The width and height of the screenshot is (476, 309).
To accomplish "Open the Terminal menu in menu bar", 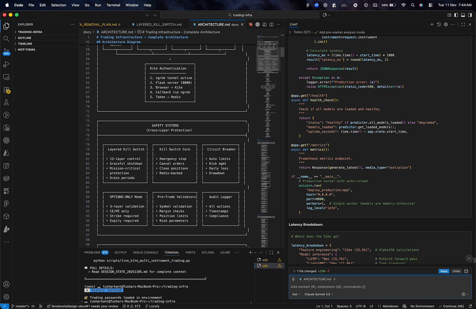I will (x=113, y=5).
